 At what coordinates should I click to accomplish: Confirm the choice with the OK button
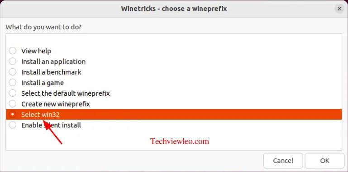coord(324,161)
